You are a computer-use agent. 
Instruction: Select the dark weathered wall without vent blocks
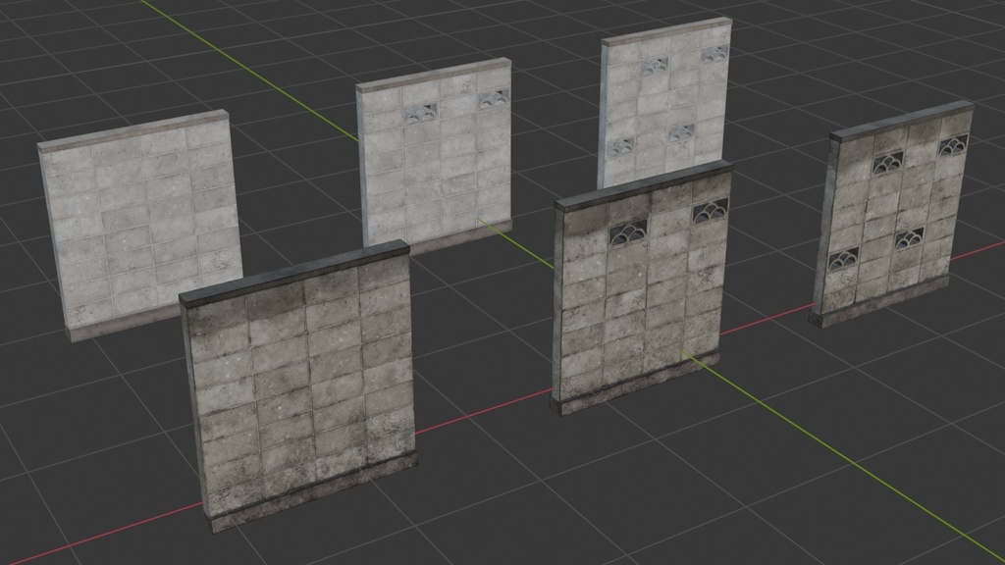point(298,385)
